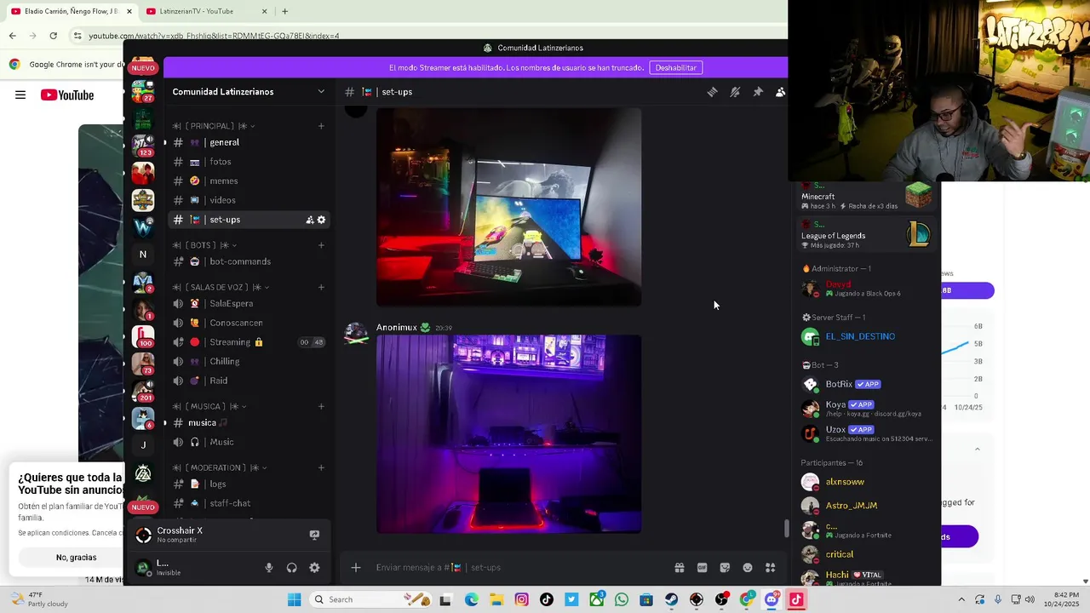Click message input field for set-ups
This screenshot has width=1090, height=613.
click(519, 568)
